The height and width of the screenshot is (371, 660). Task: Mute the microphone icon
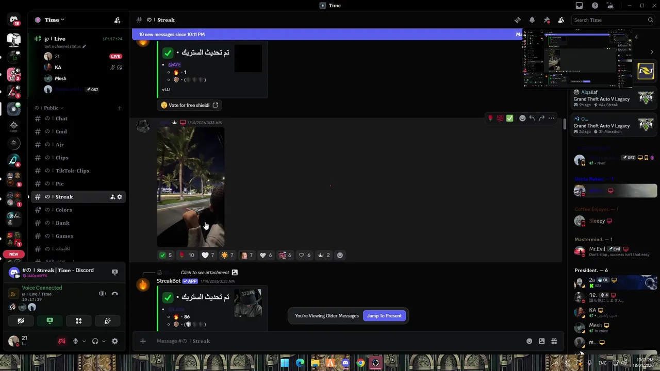[75, 341]
